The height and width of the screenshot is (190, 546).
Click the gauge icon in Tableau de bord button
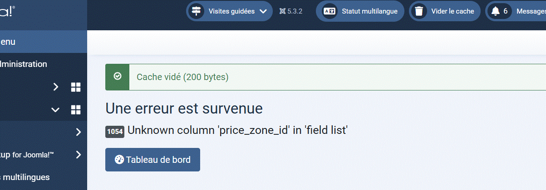(x=119, y=159)
